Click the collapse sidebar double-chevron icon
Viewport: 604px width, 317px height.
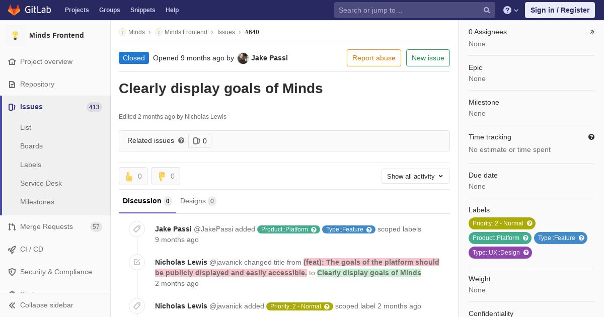[x=12, y=305]
